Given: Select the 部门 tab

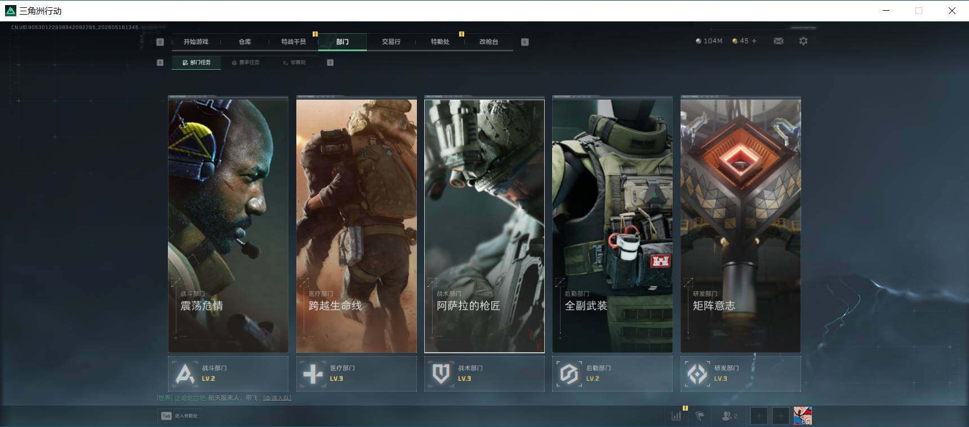Looking at the screenshot, I should pos(343,42).
